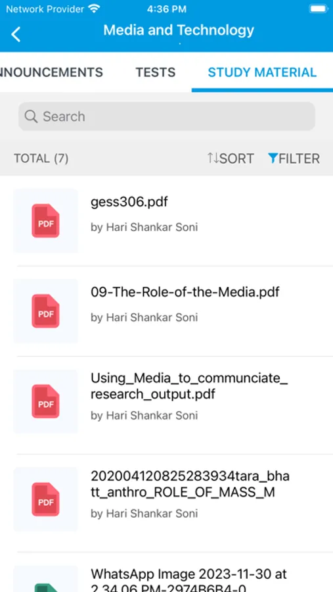The height and width of the screenshot is (592, 333).
Task: Open PDF icon for Using_Media_to_communciate research output
Action: click(x=45, y=401)
